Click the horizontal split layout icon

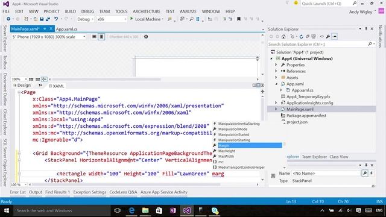pos(258,85)
